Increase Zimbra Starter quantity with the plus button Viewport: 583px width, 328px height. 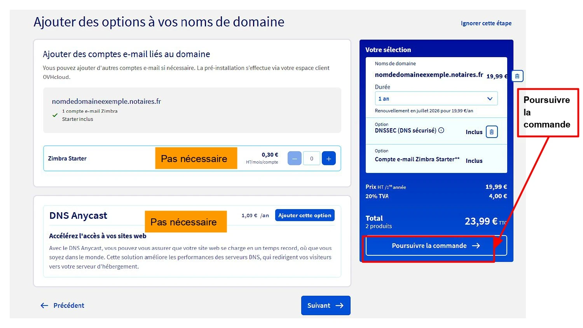[x=329, y=158]
